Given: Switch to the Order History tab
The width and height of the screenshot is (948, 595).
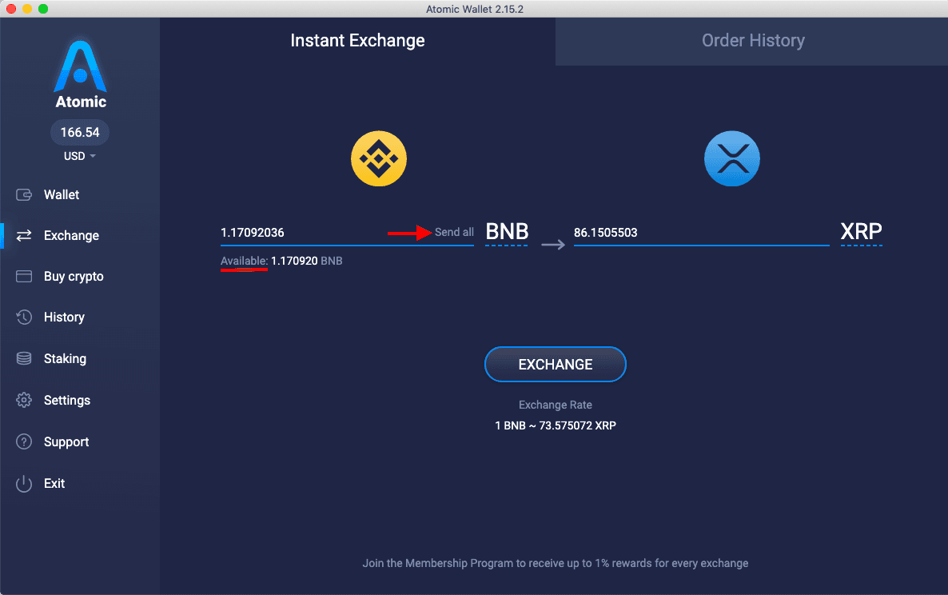Looking at the screenshot, I should coord(753,41).
